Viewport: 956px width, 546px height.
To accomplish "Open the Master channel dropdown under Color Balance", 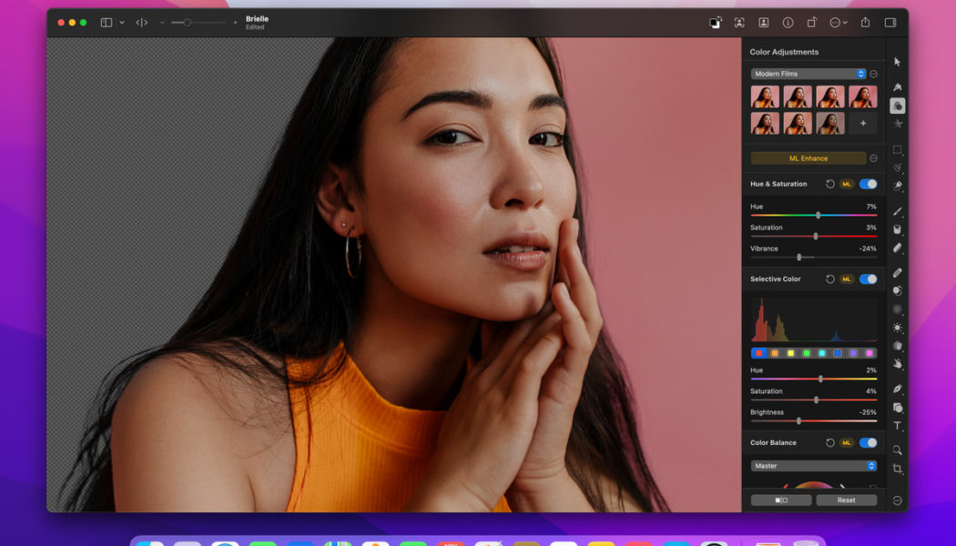I will click(x=812, y=465).
